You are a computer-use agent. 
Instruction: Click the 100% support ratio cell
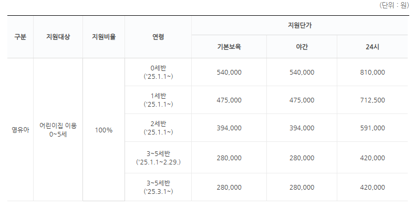[104, 130]
